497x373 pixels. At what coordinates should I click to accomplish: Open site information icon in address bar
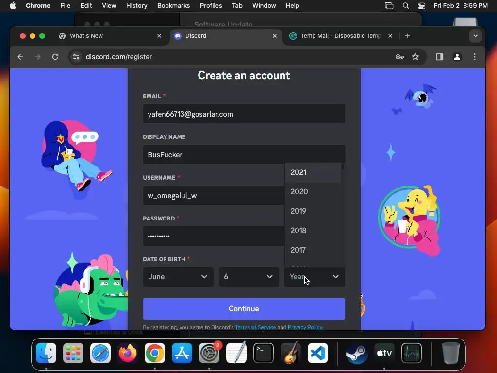[76, 57]
